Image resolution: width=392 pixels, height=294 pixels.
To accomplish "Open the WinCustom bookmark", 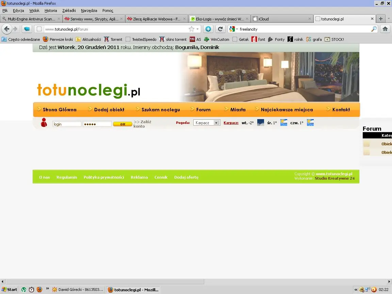I will click(x=216, y=39).
